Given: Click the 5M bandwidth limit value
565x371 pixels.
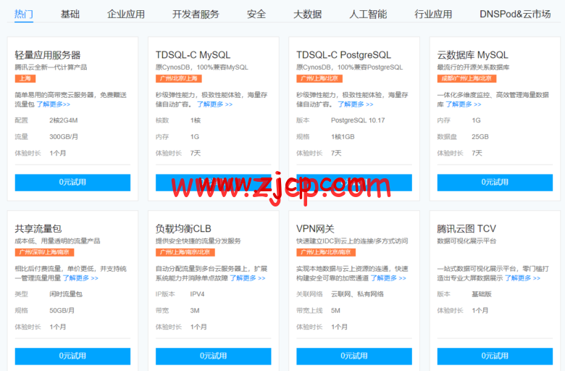Looking at the screenshot, I should tap(335, 310).
